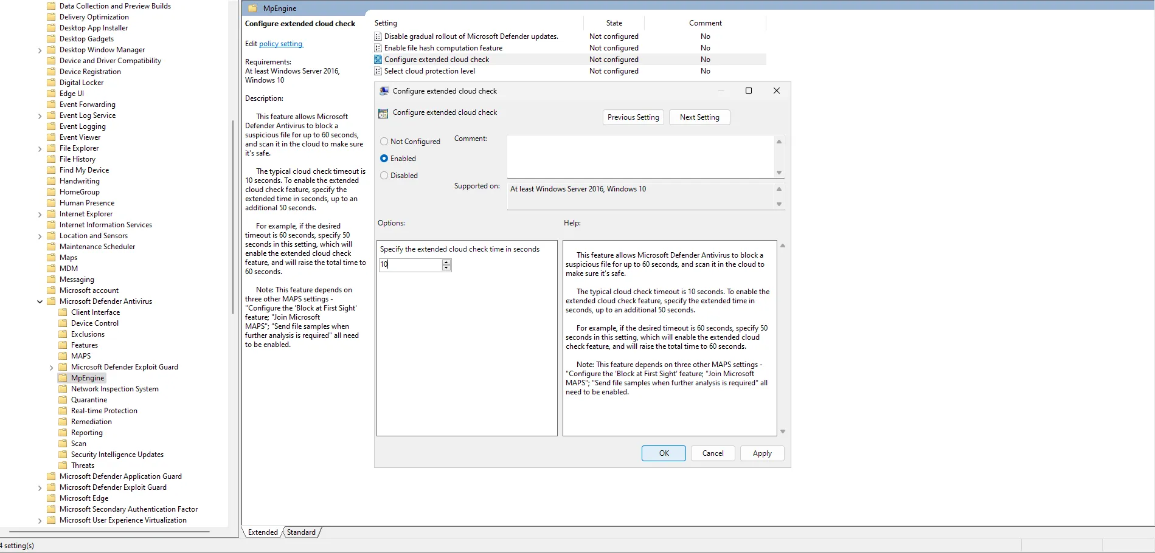Expand the Internet Explorer tree node
1155x553 pixels.
coord(40,214)
